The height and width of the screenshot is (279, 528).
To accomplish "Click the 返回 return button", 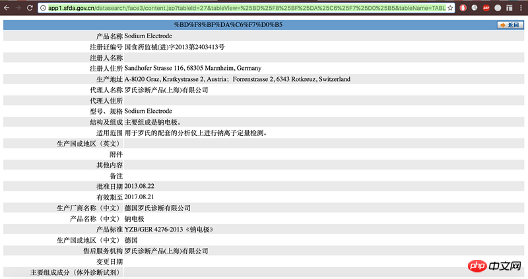I will [x=510, y=25].
